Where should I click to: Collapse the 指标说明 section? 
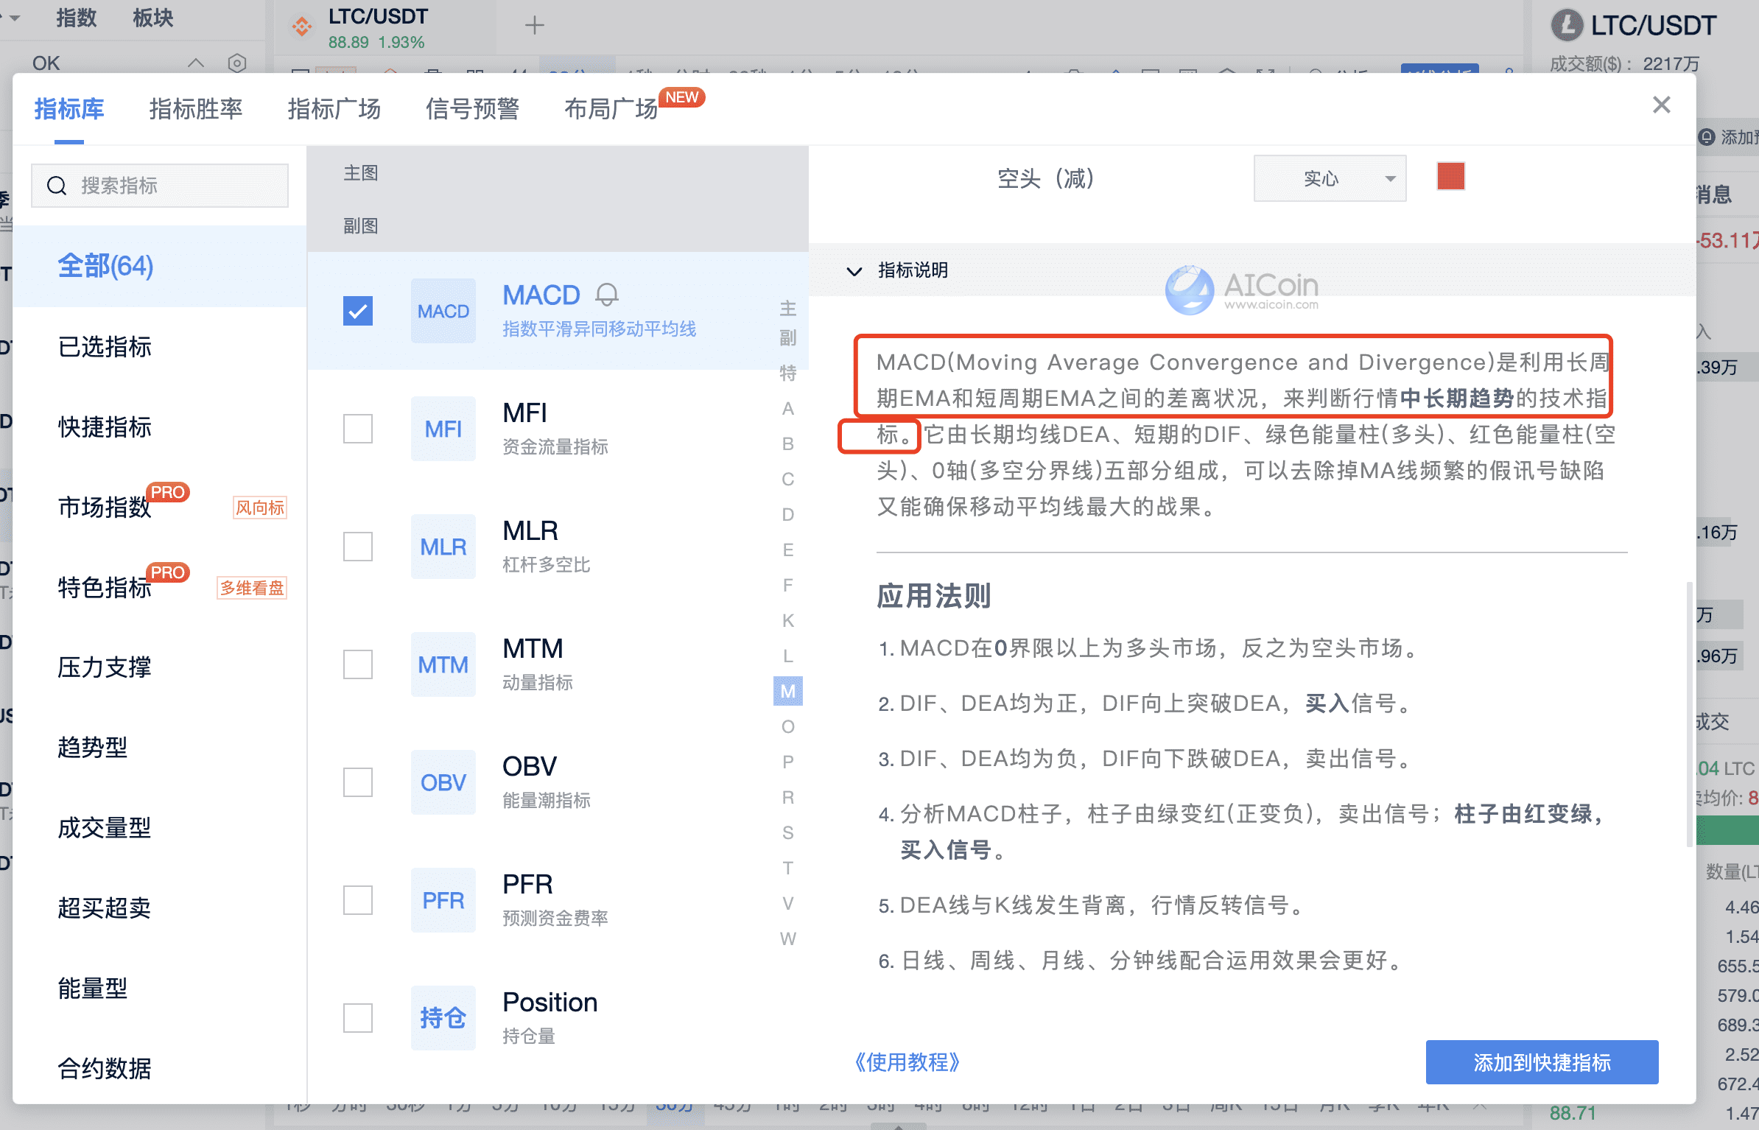[x=854, y=271]
